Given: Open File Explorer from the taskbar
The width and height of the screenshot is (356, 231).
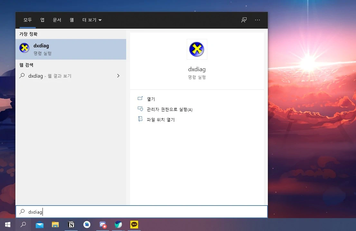Looking at the screenshot, I should point(55,225).
